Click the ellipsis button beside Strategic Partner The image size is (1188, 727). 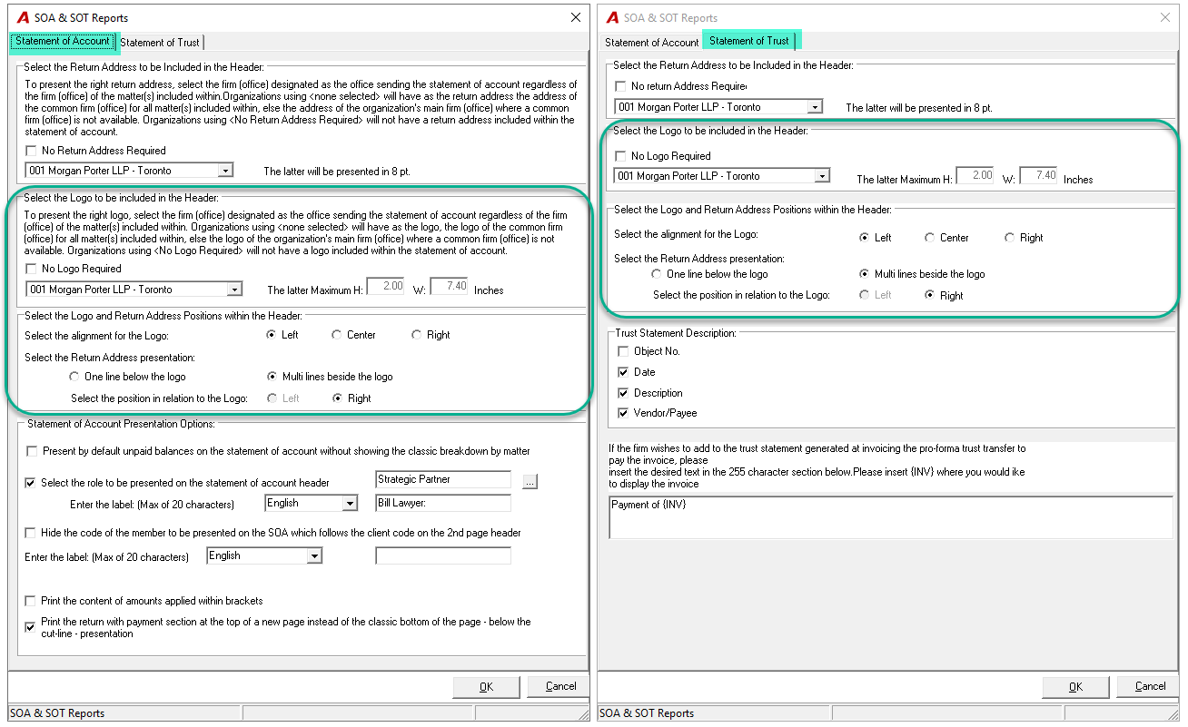pyautogui.click(x=530, y=482)
